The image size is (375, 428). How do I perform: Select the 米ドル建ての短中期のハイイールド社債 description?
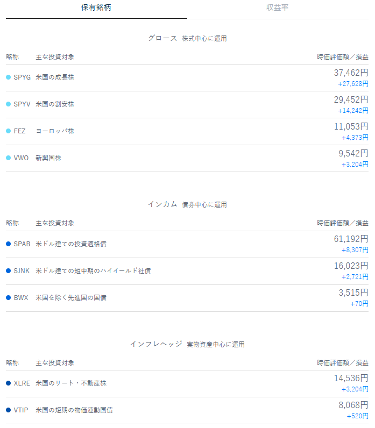[x=93, y=271]
